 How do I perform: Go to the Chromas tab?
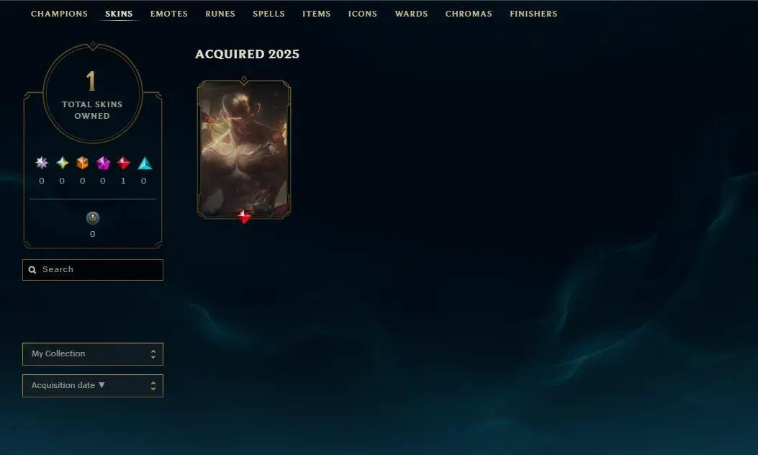coord(469,14)
